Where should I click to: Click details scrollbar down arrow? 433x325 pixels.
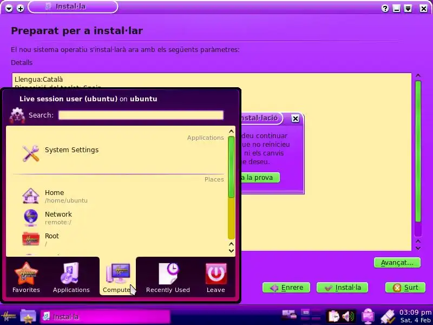[418, 248]
